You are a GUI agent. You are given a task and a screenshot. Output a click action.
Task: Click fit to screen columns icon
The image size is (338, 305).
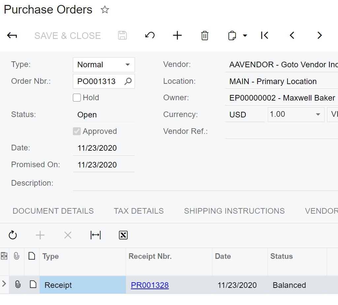tap(96, 235)
